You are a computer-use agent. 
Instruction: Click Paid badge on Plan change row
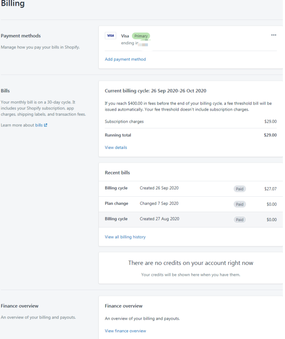(x=239, y=204)
